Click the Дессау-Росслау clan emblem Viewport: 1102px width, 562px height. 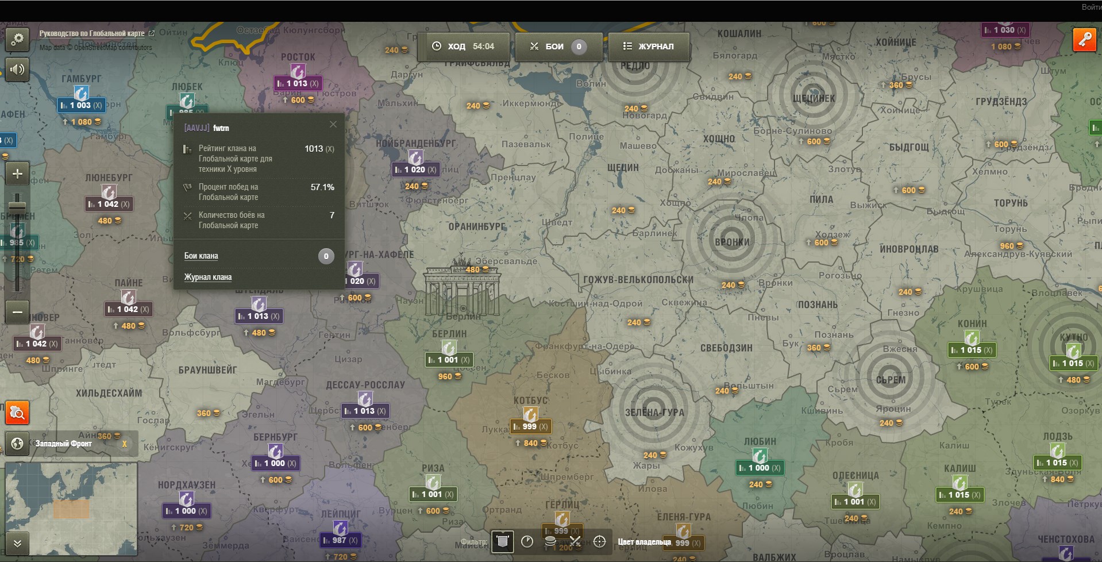point(365,399)
